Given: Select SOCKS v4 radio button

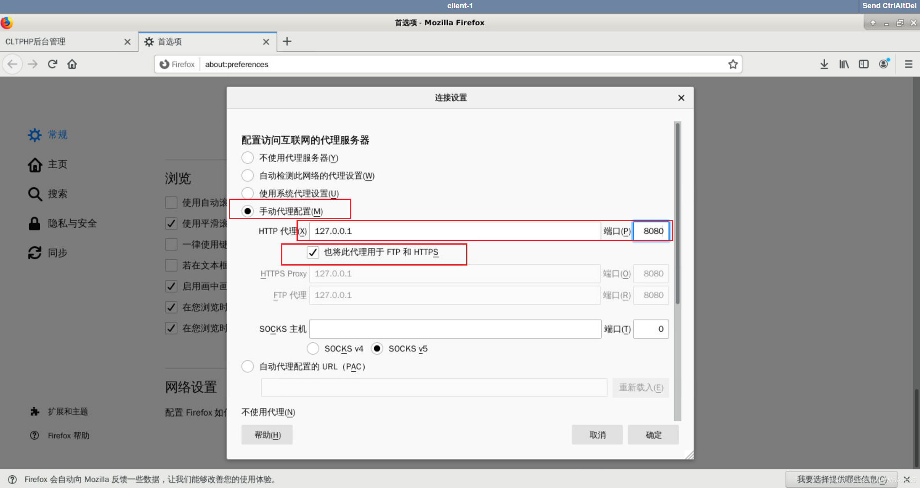Looking at the screenshot, I should click(x=313, y=348).
